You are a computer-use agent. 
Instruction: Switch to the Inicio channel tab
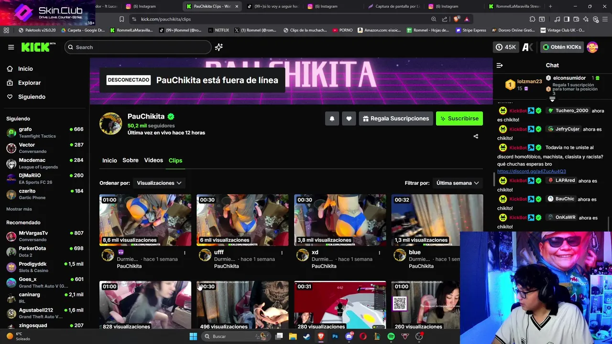(109, 161)
